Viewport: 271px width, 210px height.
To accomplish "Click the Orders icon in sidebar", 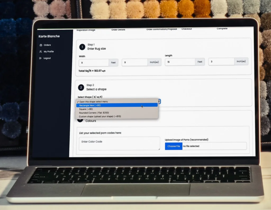I will 40,45.
